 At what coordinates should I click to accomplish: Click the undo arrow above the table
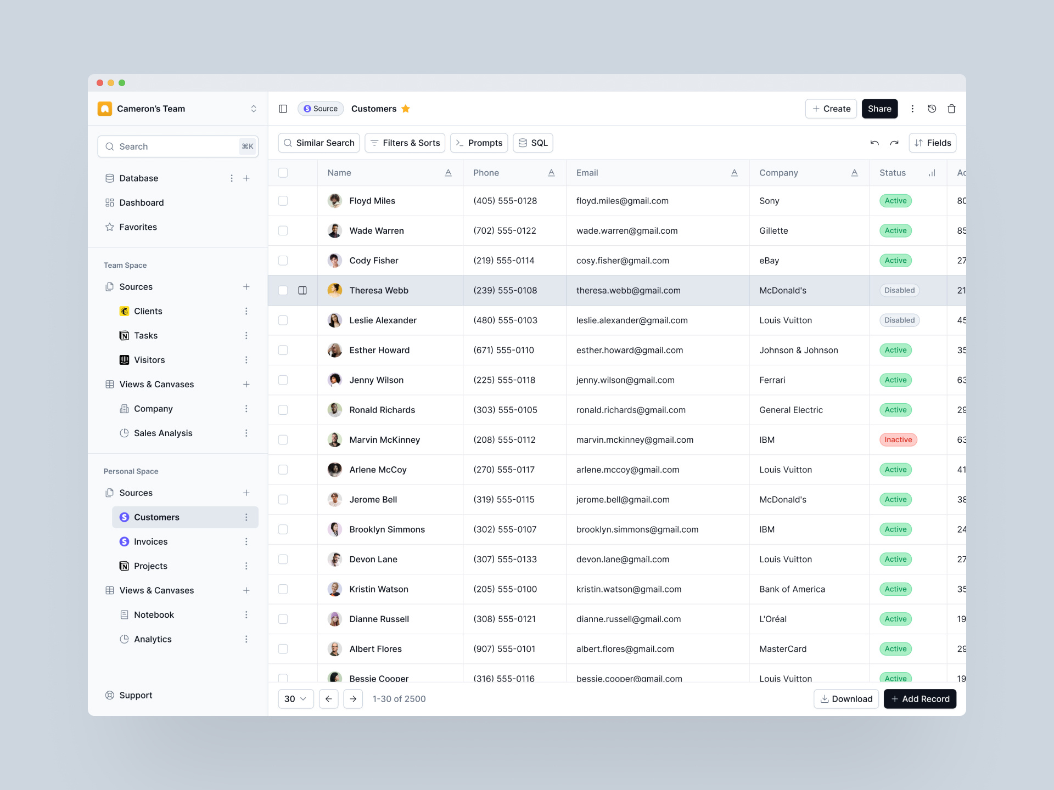(874, 143)
